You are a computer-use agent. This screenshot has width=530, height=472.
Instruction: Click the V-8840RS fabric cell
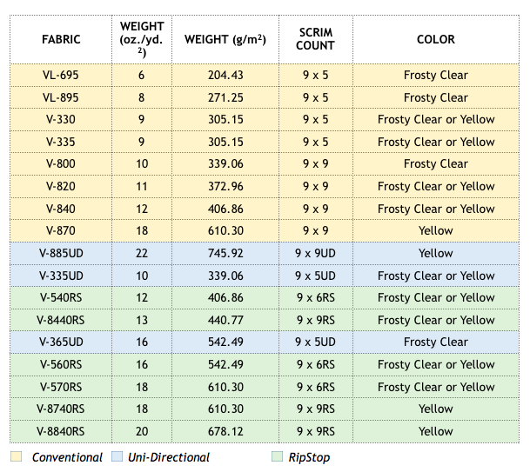coord(61,431)
